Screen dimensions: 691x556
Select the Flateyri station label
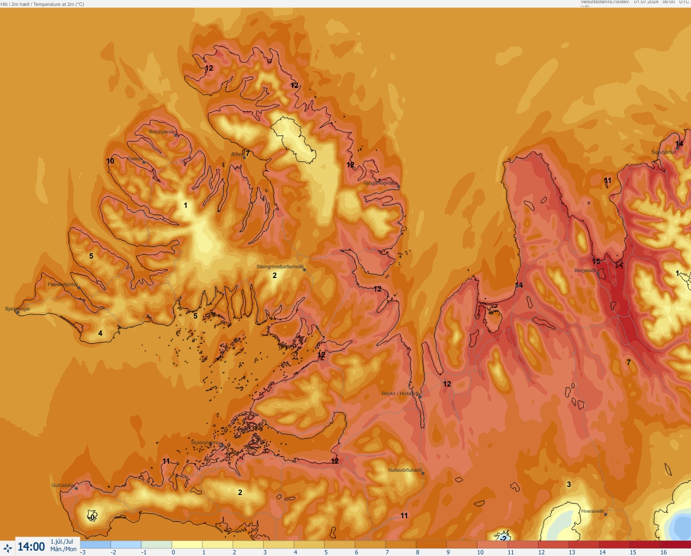(x=134, y=159)
